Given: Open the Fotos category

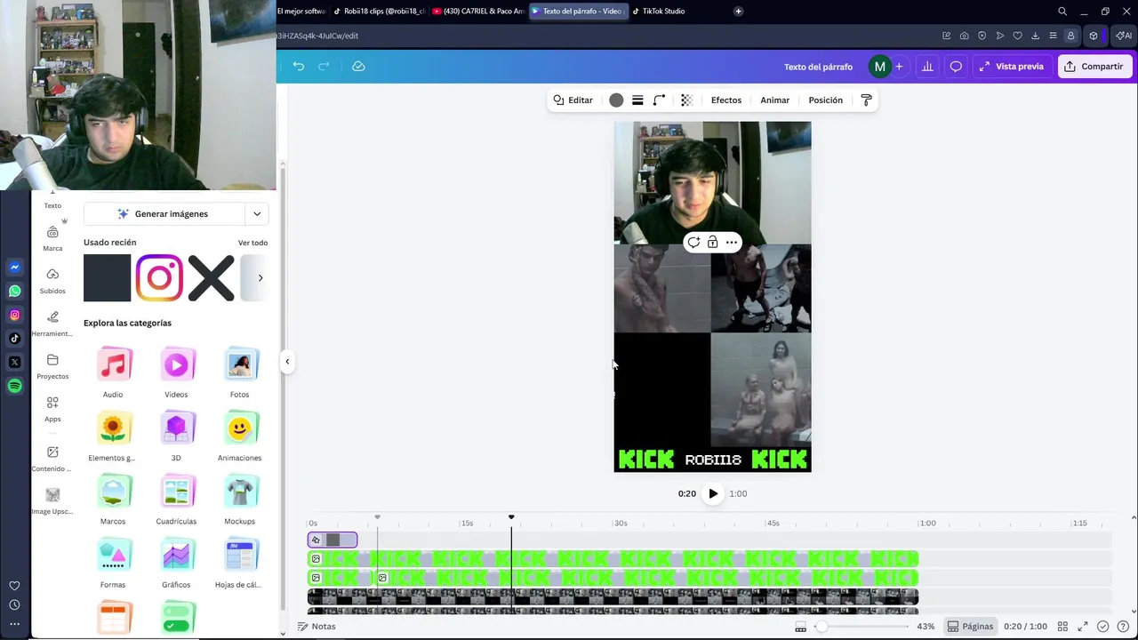Looking at the screenshot, I should [239, 372].
